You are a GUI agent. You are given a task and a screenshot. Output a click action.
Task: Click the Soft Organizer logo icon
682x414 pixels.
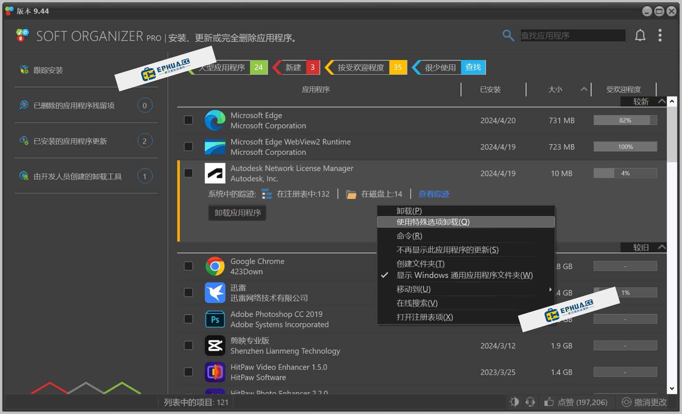pyautogui.click(x=23, y=35)
